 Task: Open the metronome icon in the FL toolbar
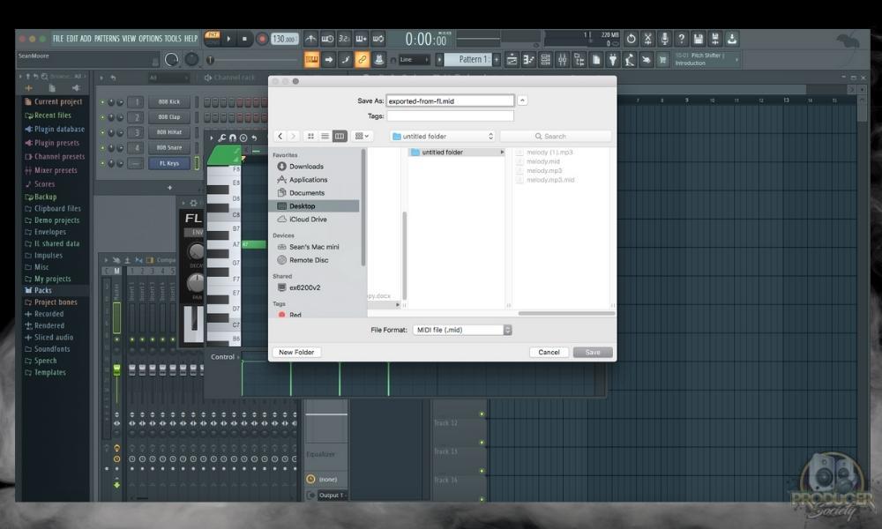pos(310,39)
